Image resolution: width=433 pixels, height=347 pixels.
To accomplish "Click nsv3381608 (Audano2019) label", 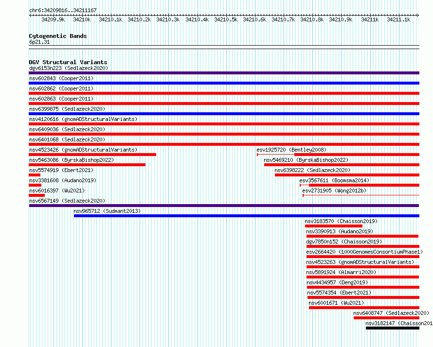I will (x=63, y=180).
